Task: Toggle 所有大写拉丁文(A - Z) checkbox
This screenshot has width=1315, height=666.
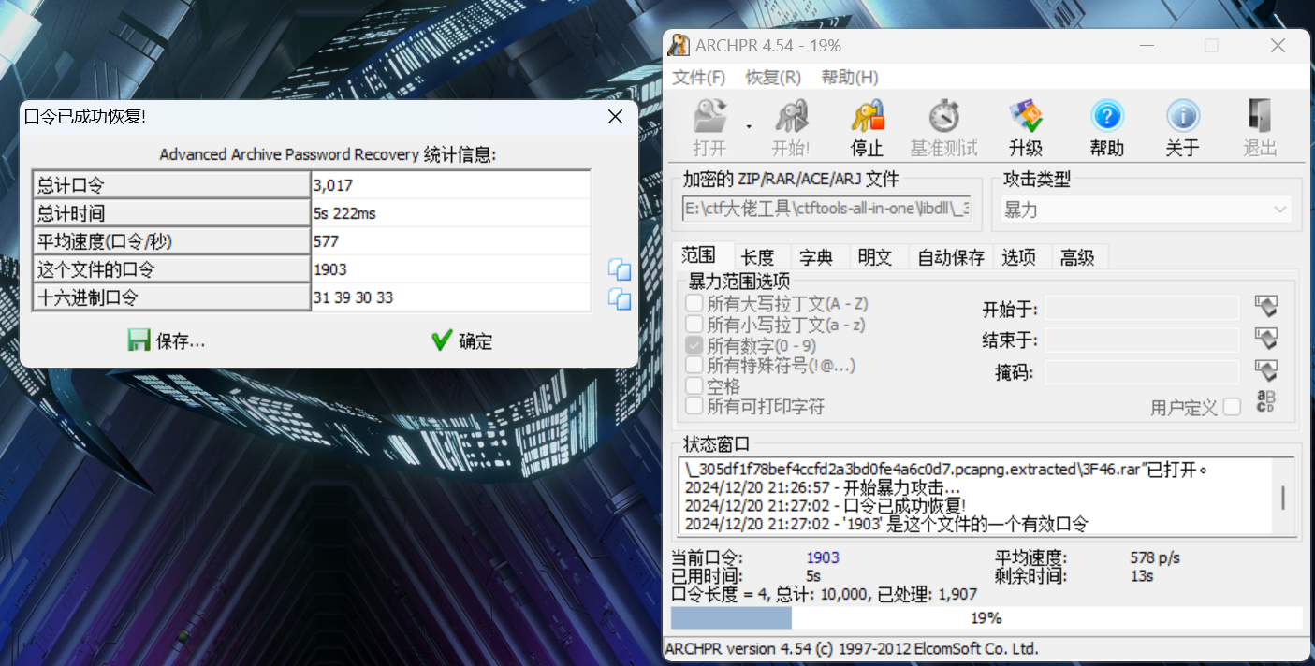Action: click(x=694, y=303)
